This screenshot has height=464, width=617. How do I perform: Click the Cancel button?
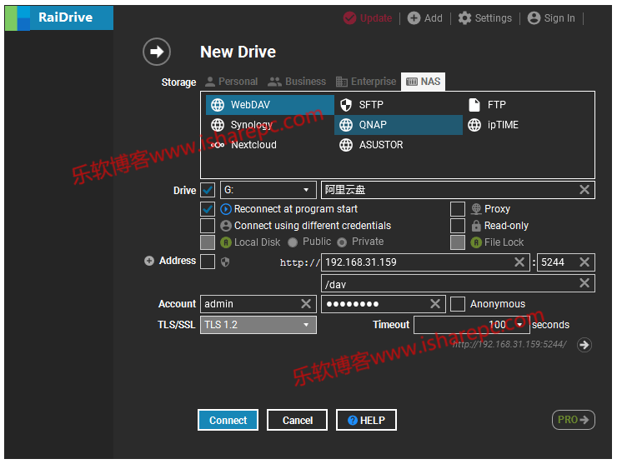click(297, 420)
